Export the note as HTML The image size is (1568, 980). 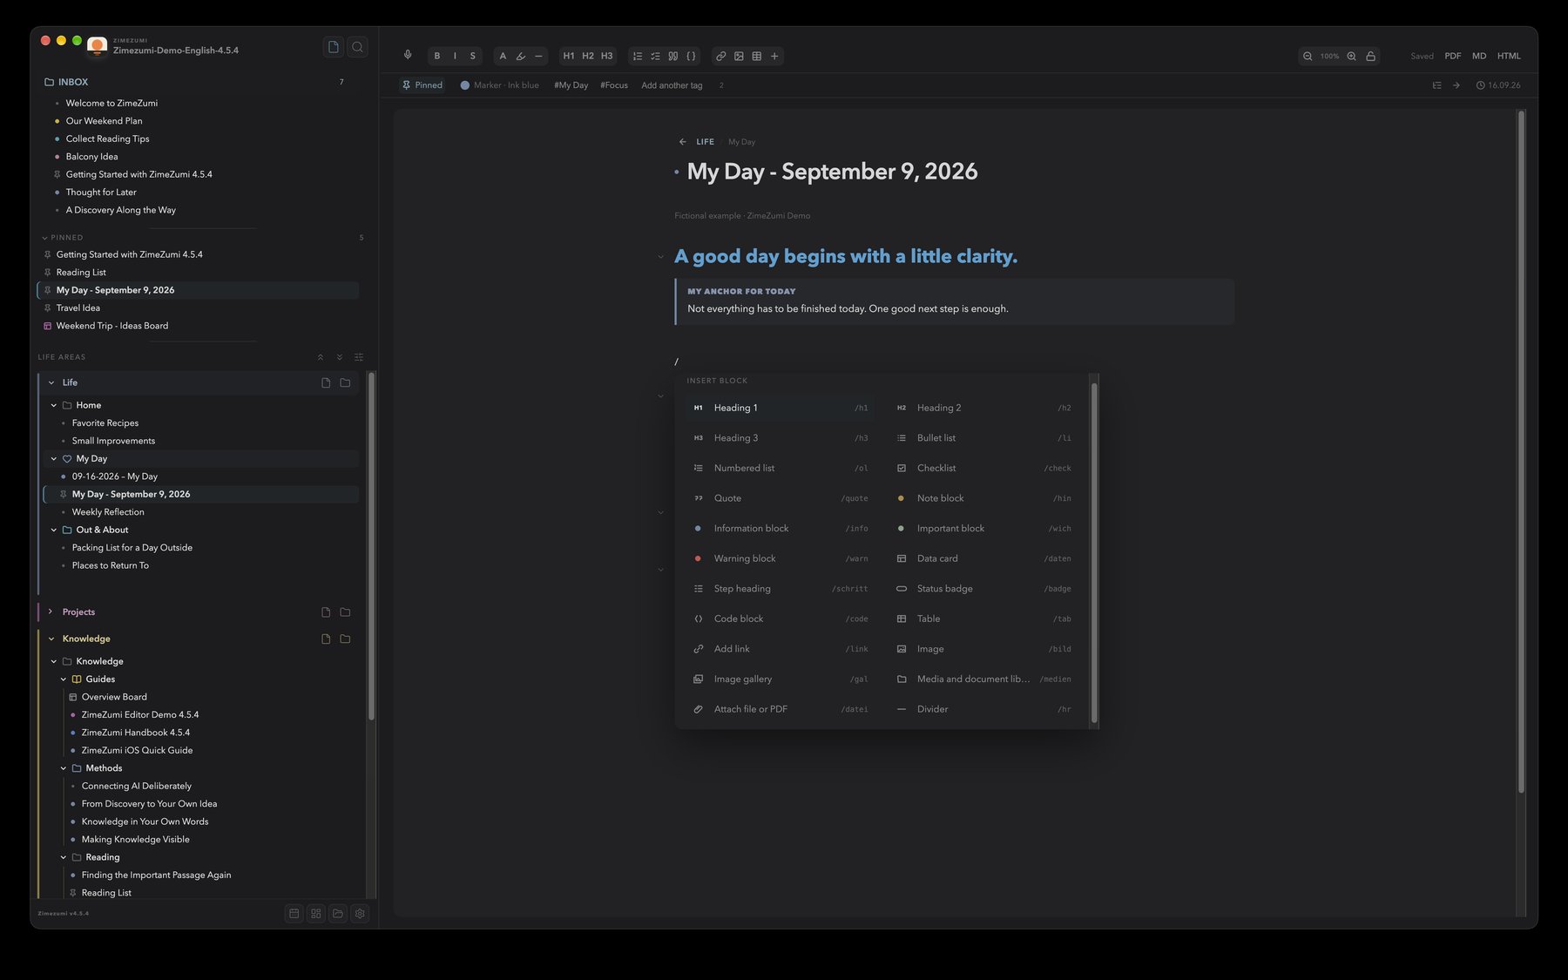(1509, 56)
